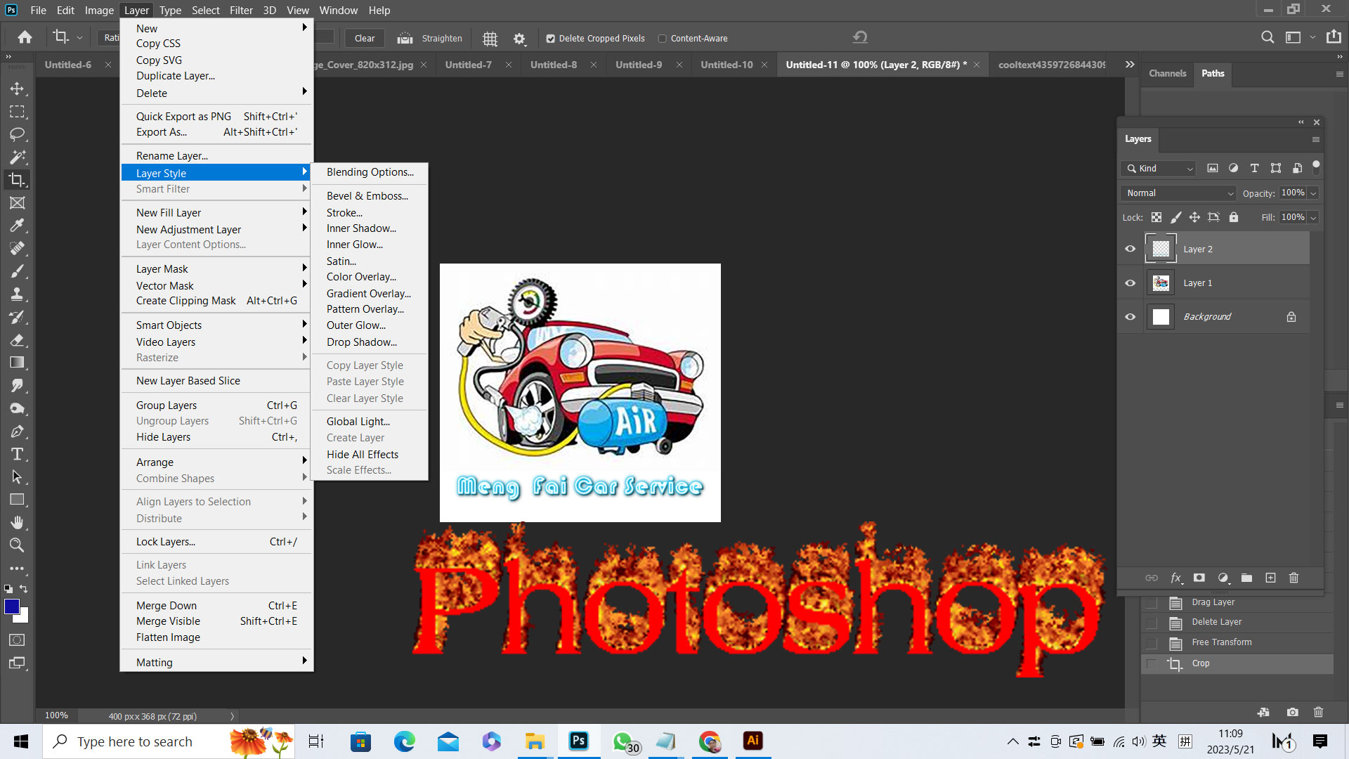The image size is (1349, 759).
Task: Create a new layer icon
Action: (x=1270, y=578)
